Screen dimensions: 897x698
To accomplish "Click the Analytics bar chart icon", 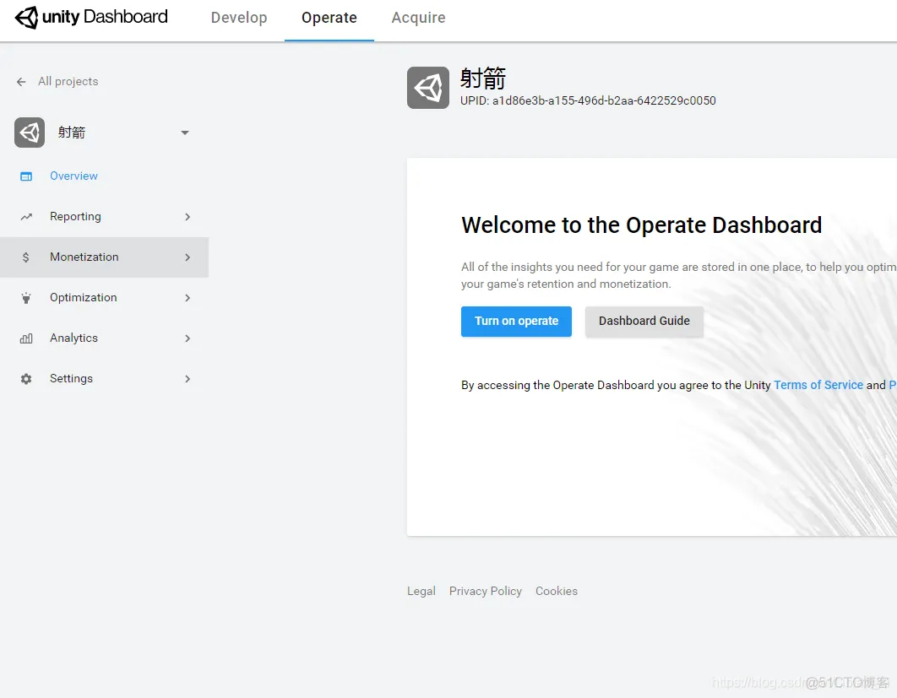I will click(x=26, y=338).
